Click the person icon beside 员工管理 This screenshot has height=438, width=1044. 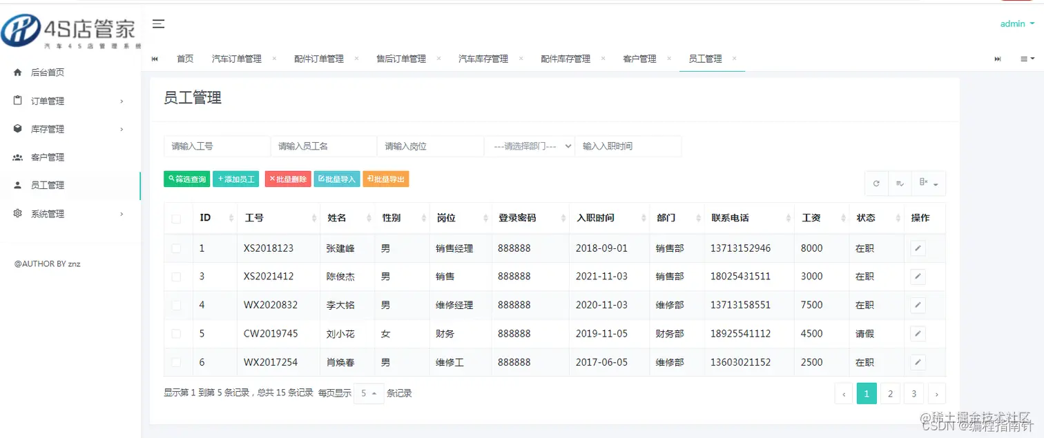pyautogui.click(x=18, y=185)
